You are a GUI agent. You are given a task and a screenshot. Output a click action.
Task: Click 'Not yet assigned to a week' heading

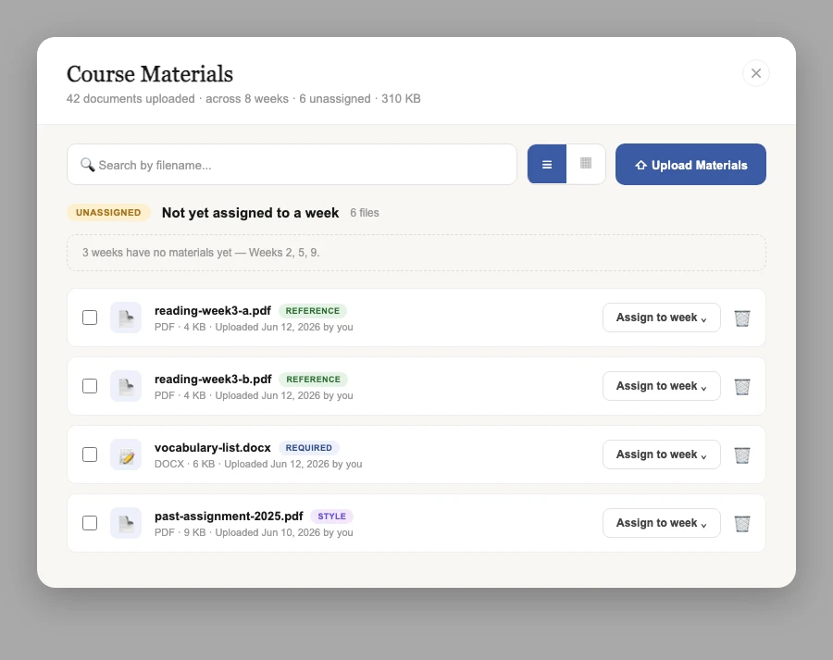250,213
